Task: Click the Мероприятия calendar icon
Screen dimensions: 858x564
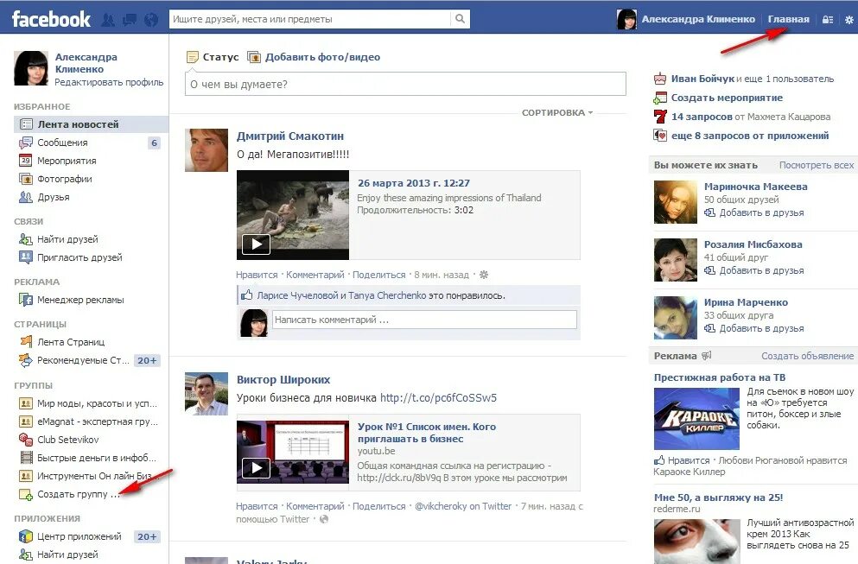Action: 26,161
